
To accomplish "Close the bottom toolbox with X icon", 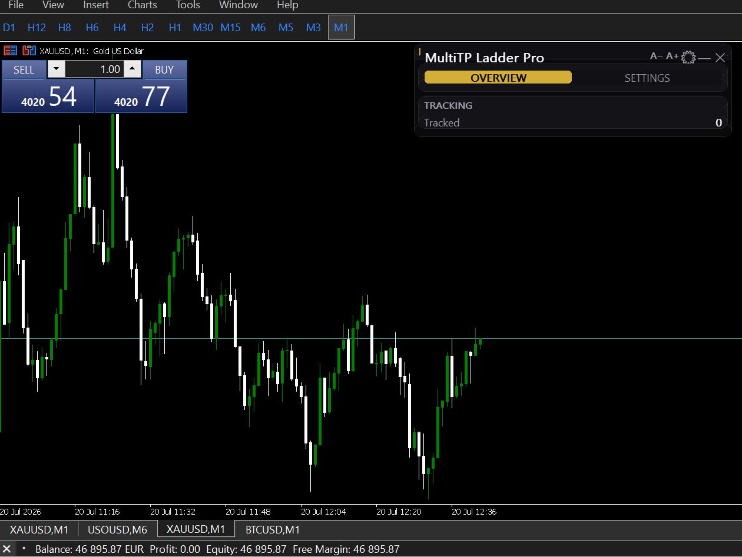I will pyautogui.click(x=7, y=549).
